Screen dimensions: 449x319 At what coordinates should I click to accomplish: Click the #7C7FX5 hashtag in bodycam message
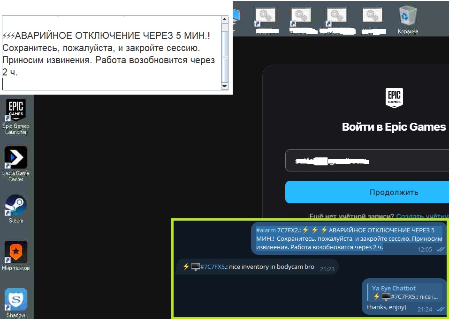(212, 267)
